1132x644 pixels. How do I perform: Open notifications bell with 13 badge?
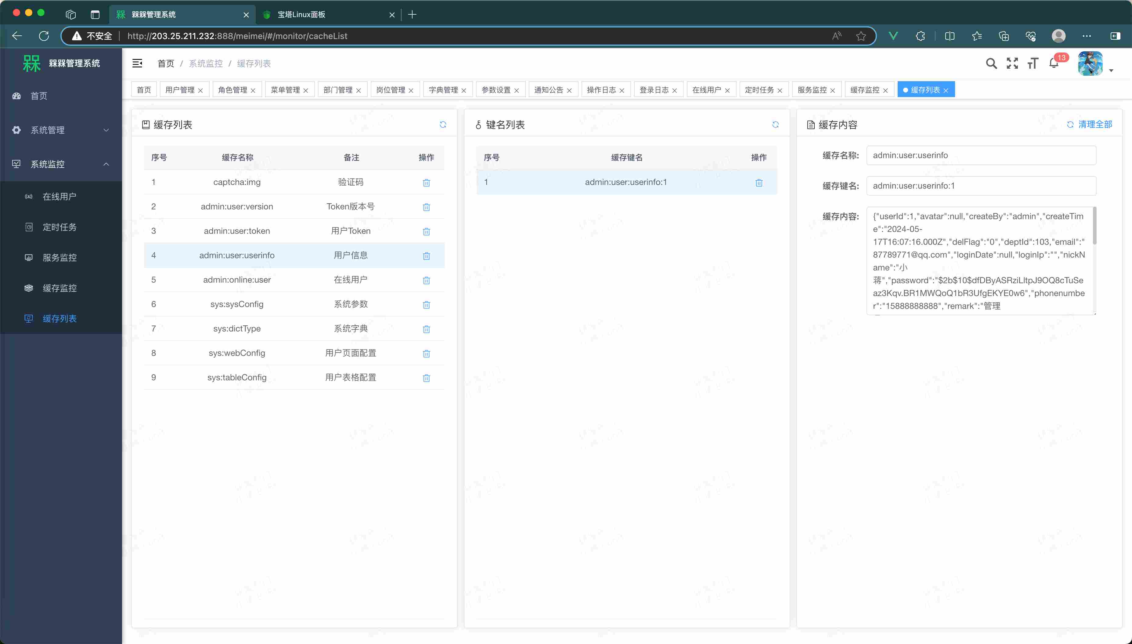pos(1054,64)
